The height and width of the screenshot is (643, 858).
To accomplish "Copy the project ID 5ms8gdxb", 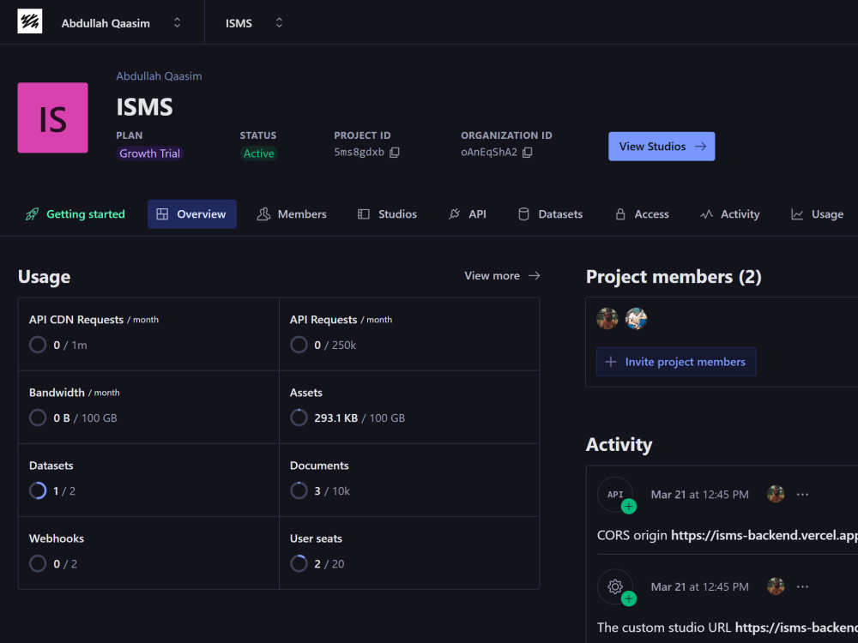I will point(395,153).
